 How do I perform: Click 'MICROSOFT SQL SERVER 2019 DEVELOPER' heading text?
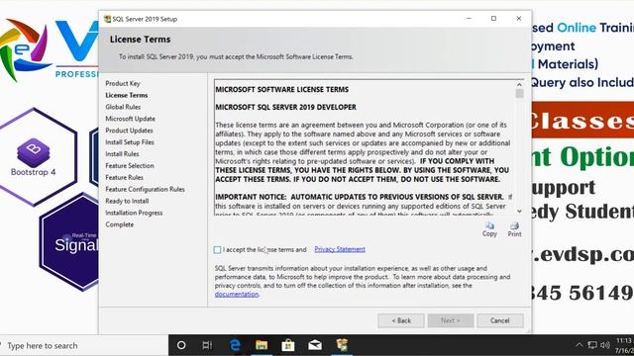click(285, 108)
